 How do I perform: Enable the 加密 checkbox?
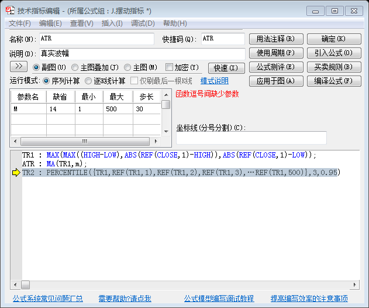click(x=169, y=67)
